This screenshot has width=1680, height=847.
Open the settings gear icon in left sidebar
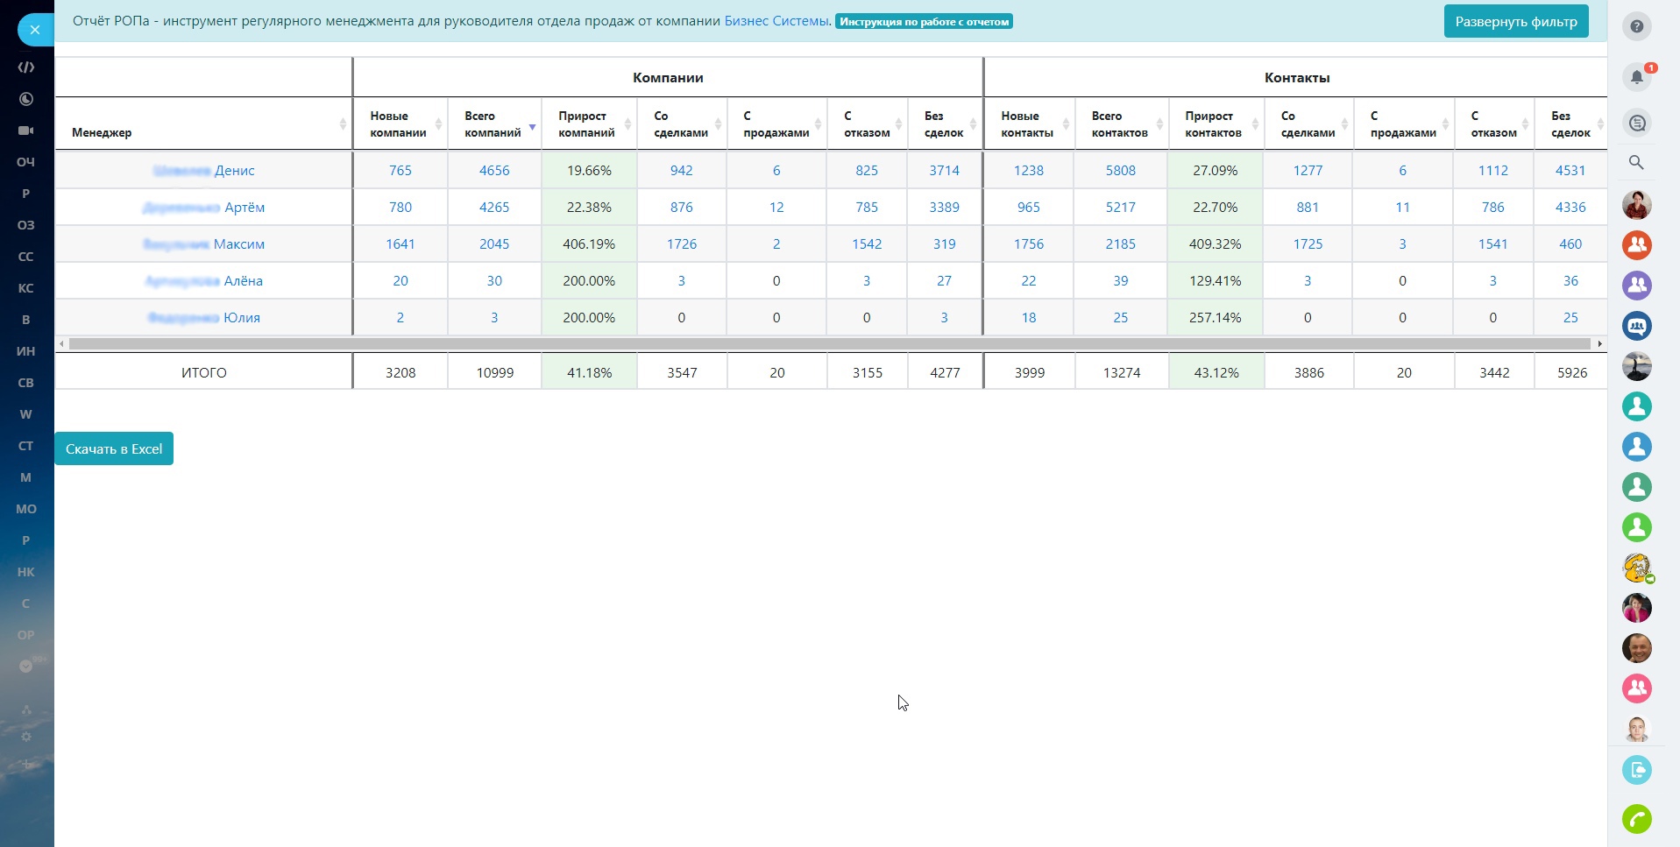pos(25,736)
